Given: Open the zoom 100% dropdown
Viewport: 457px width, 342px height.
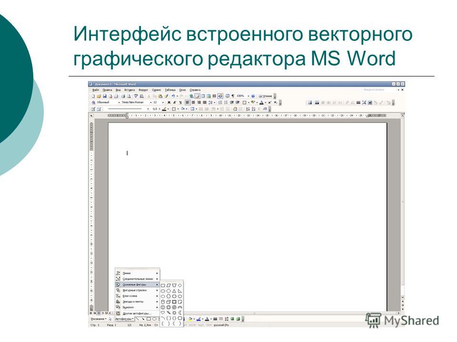Looking at the screenshot, I should tap(248, 96).
